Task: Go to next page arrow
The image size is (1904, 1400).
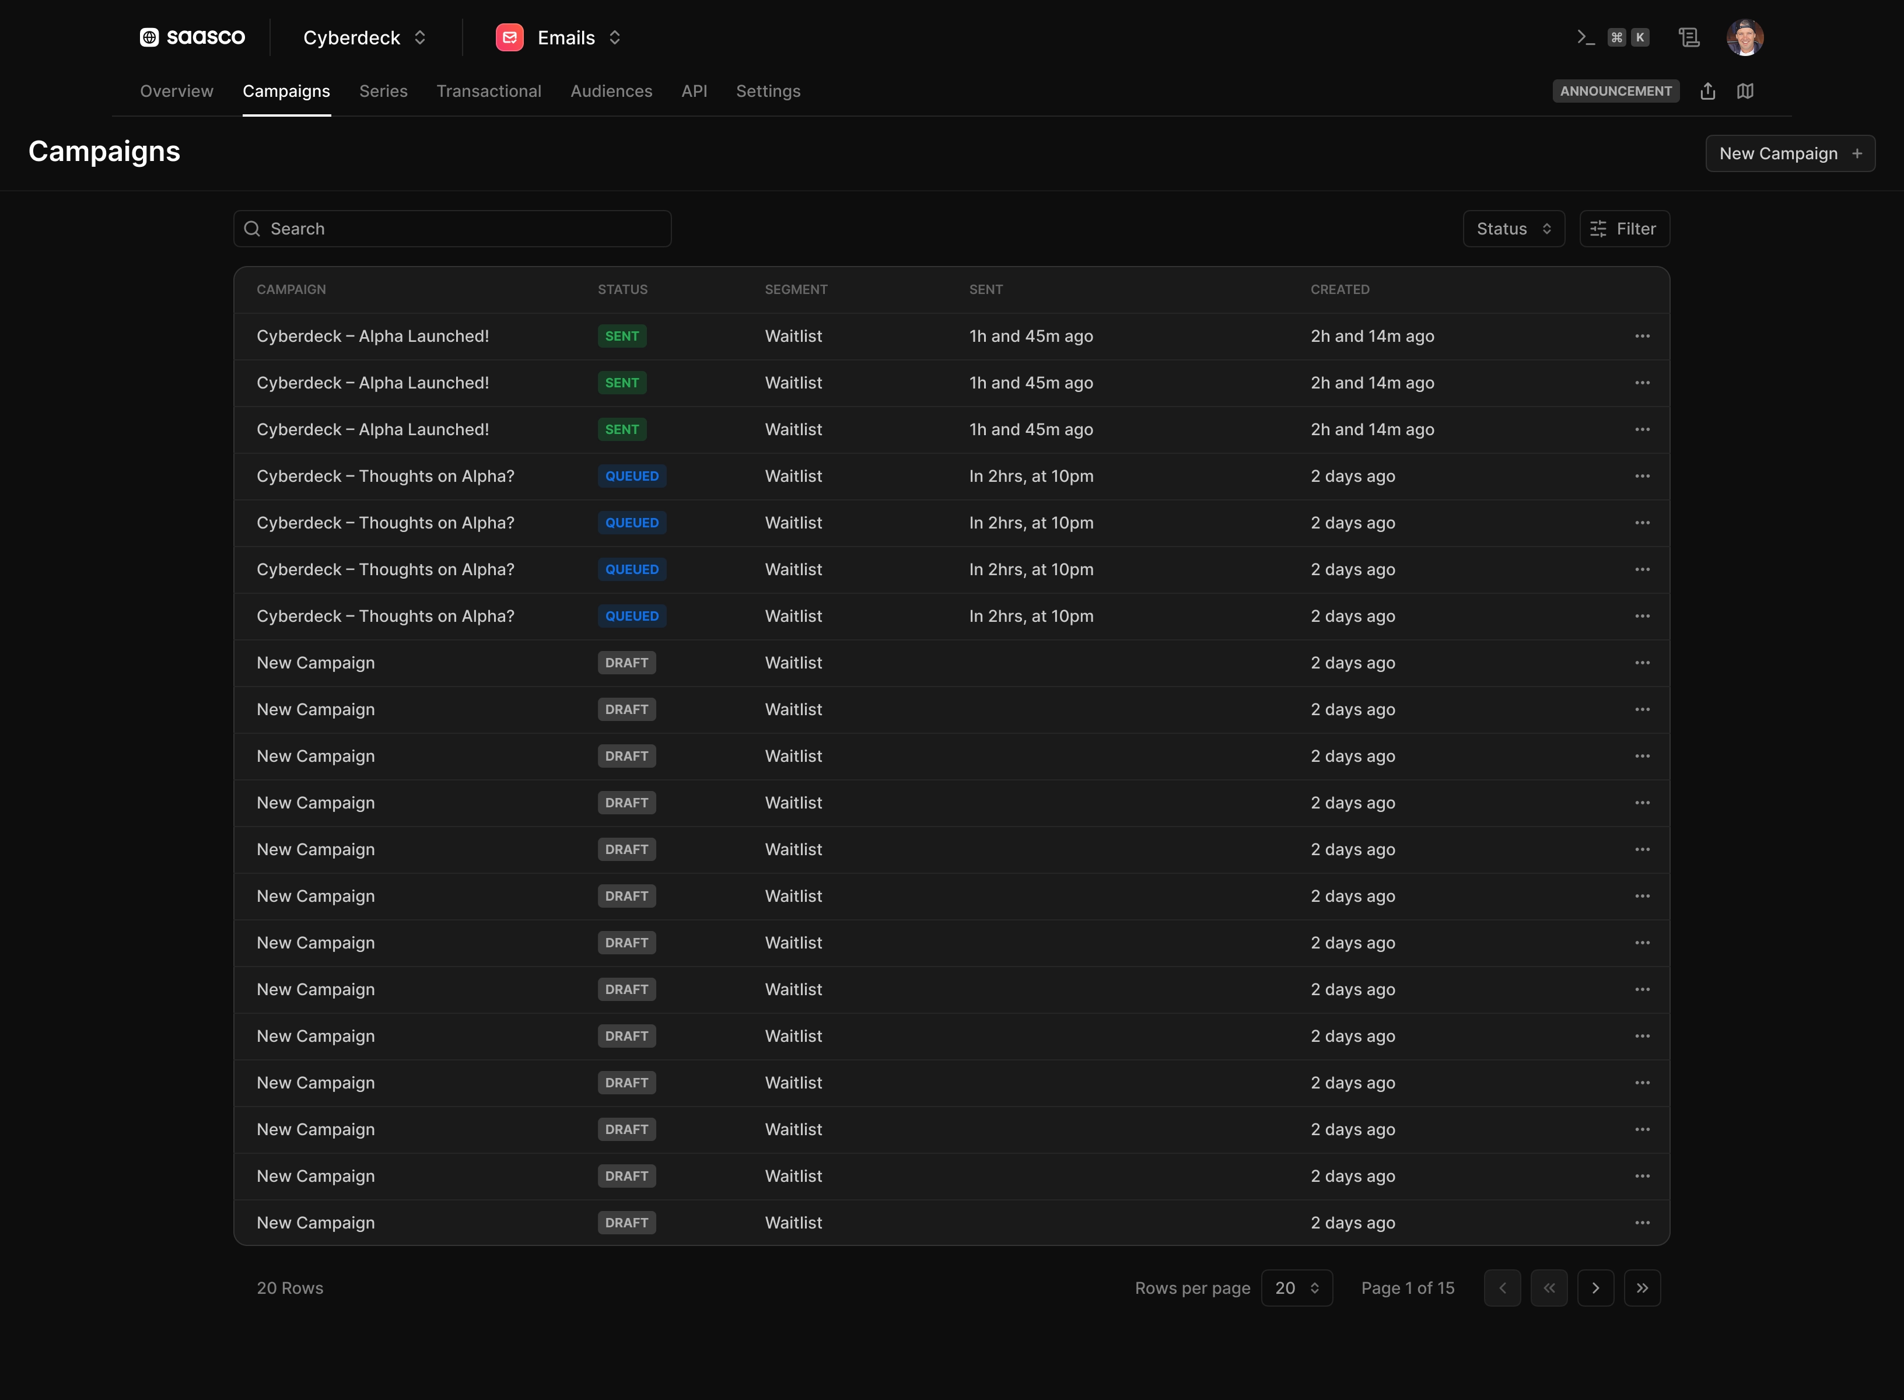Action: pos(1595,1288)
